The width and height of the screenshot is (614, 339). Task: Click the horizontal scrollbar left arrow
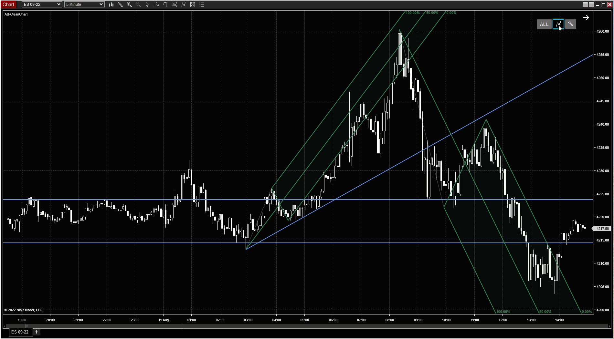(5, 326)
